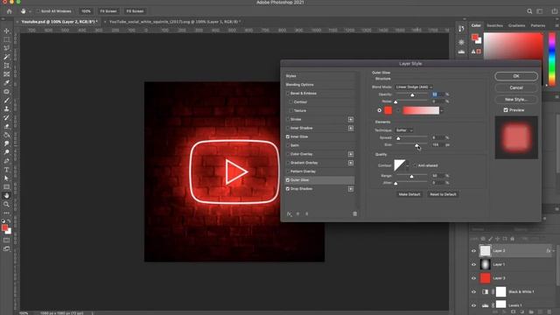Screen dimensions: 560x315
Task: Select the Horizontal Type tool
Action: pos(6,170)
